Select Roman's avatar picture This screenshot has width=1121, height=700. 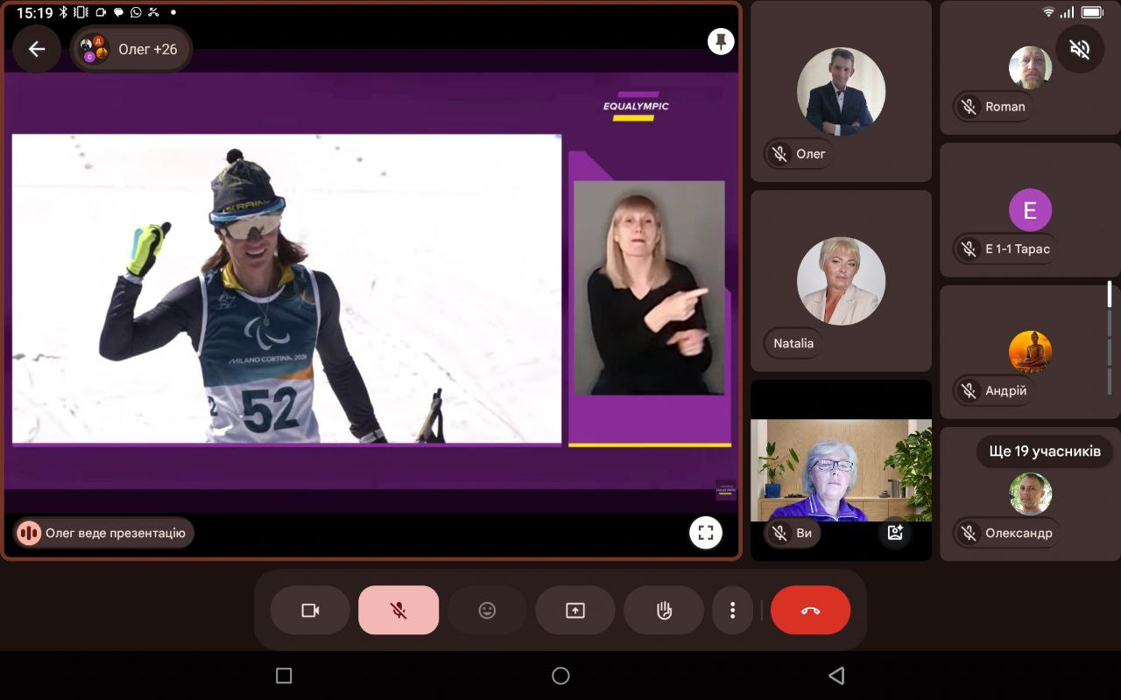(1030, 67)
